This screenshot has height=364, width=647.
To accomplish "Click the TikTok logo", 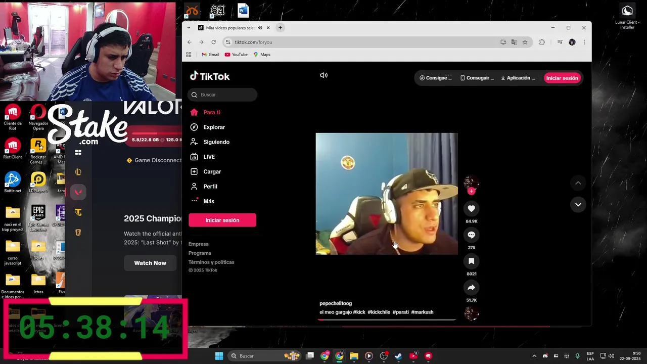I will [x=210, y=76].
